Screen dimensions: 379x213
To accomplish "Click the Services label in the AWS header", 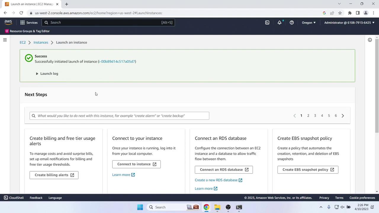I will [32, 22].
